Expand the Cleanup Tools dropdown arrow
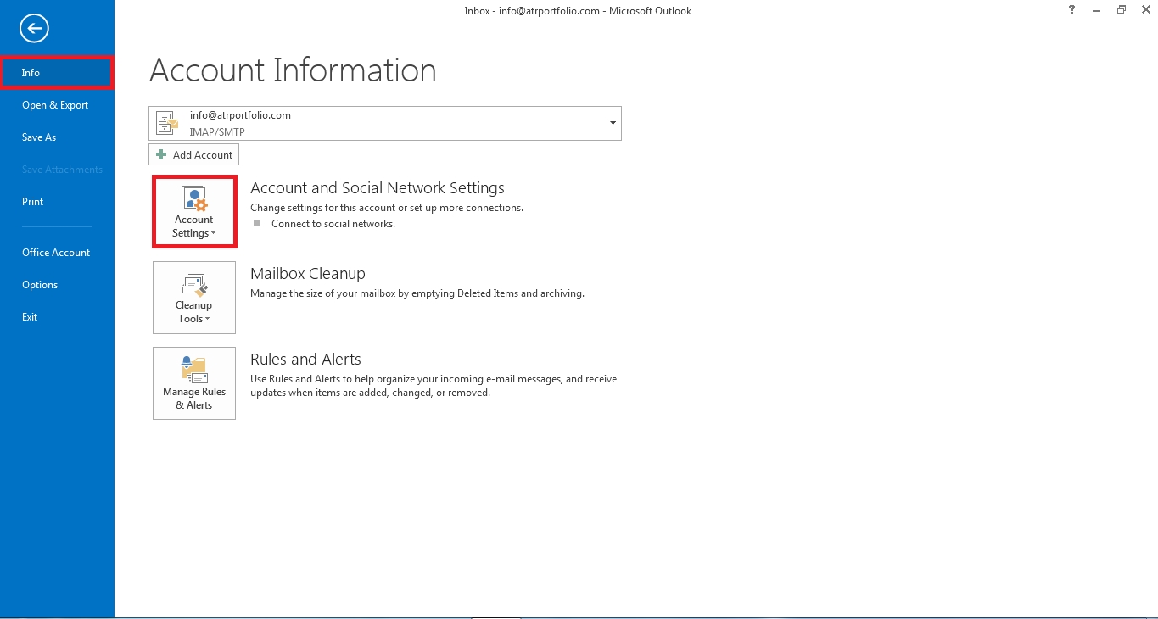Screen dimensions: 1158x619 pos(208,320)
